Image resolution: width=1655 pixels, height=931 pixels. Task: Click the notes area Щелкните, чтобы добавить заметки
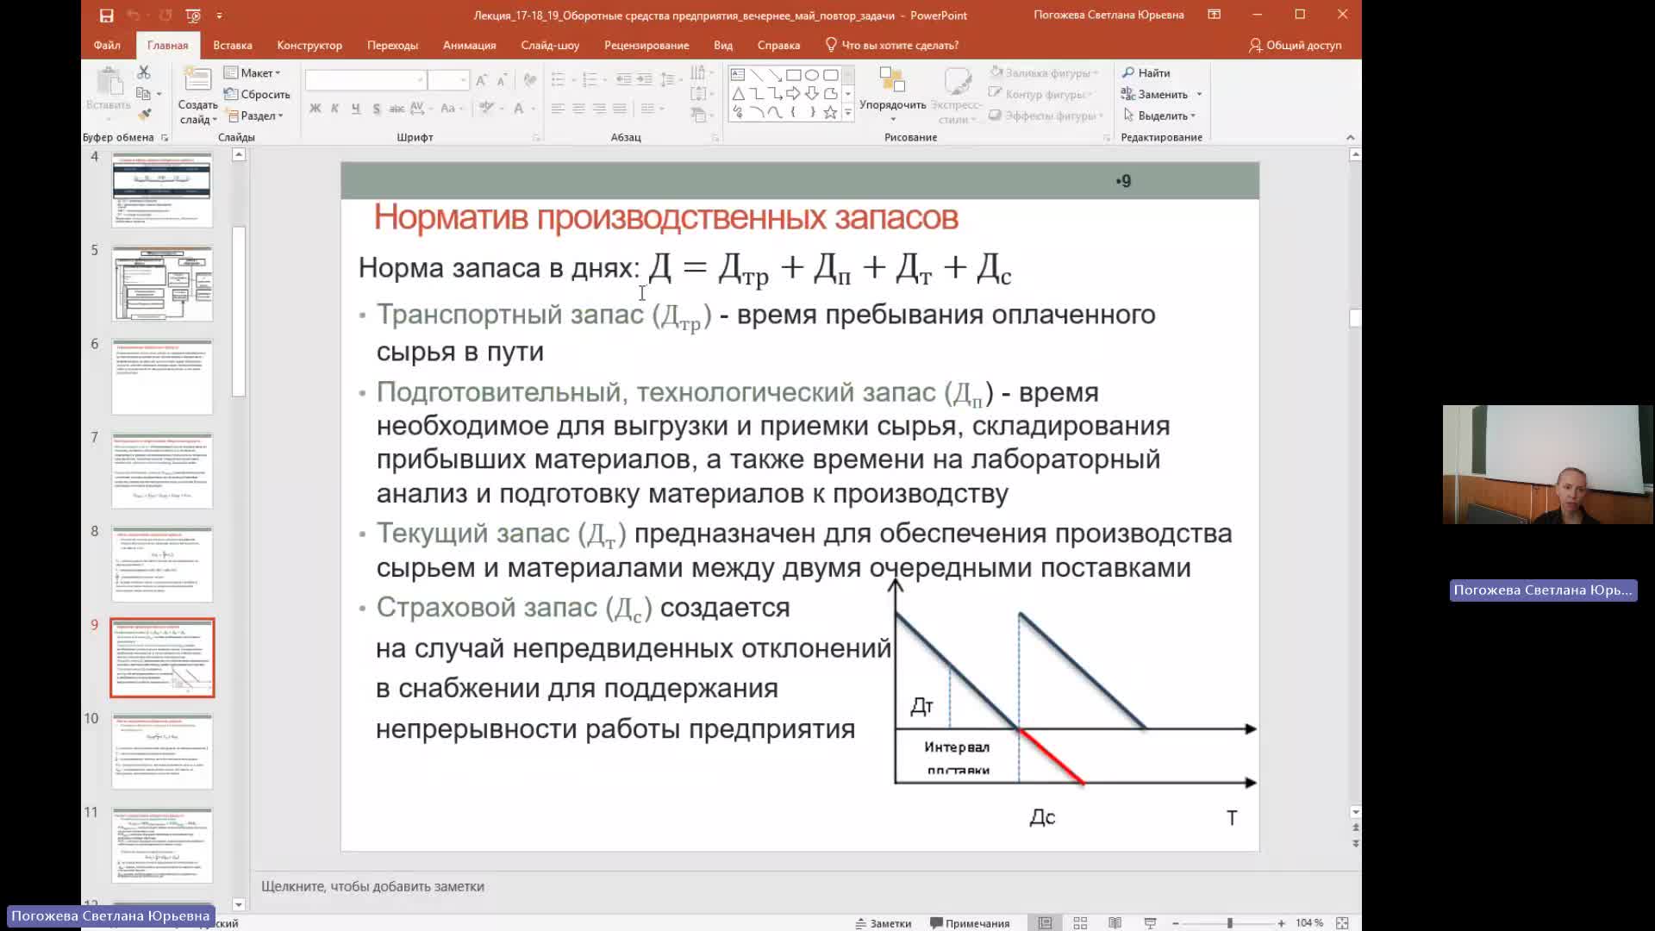372,886
